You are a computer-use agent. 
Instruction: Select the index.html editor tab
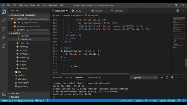[x=60, y=11]
